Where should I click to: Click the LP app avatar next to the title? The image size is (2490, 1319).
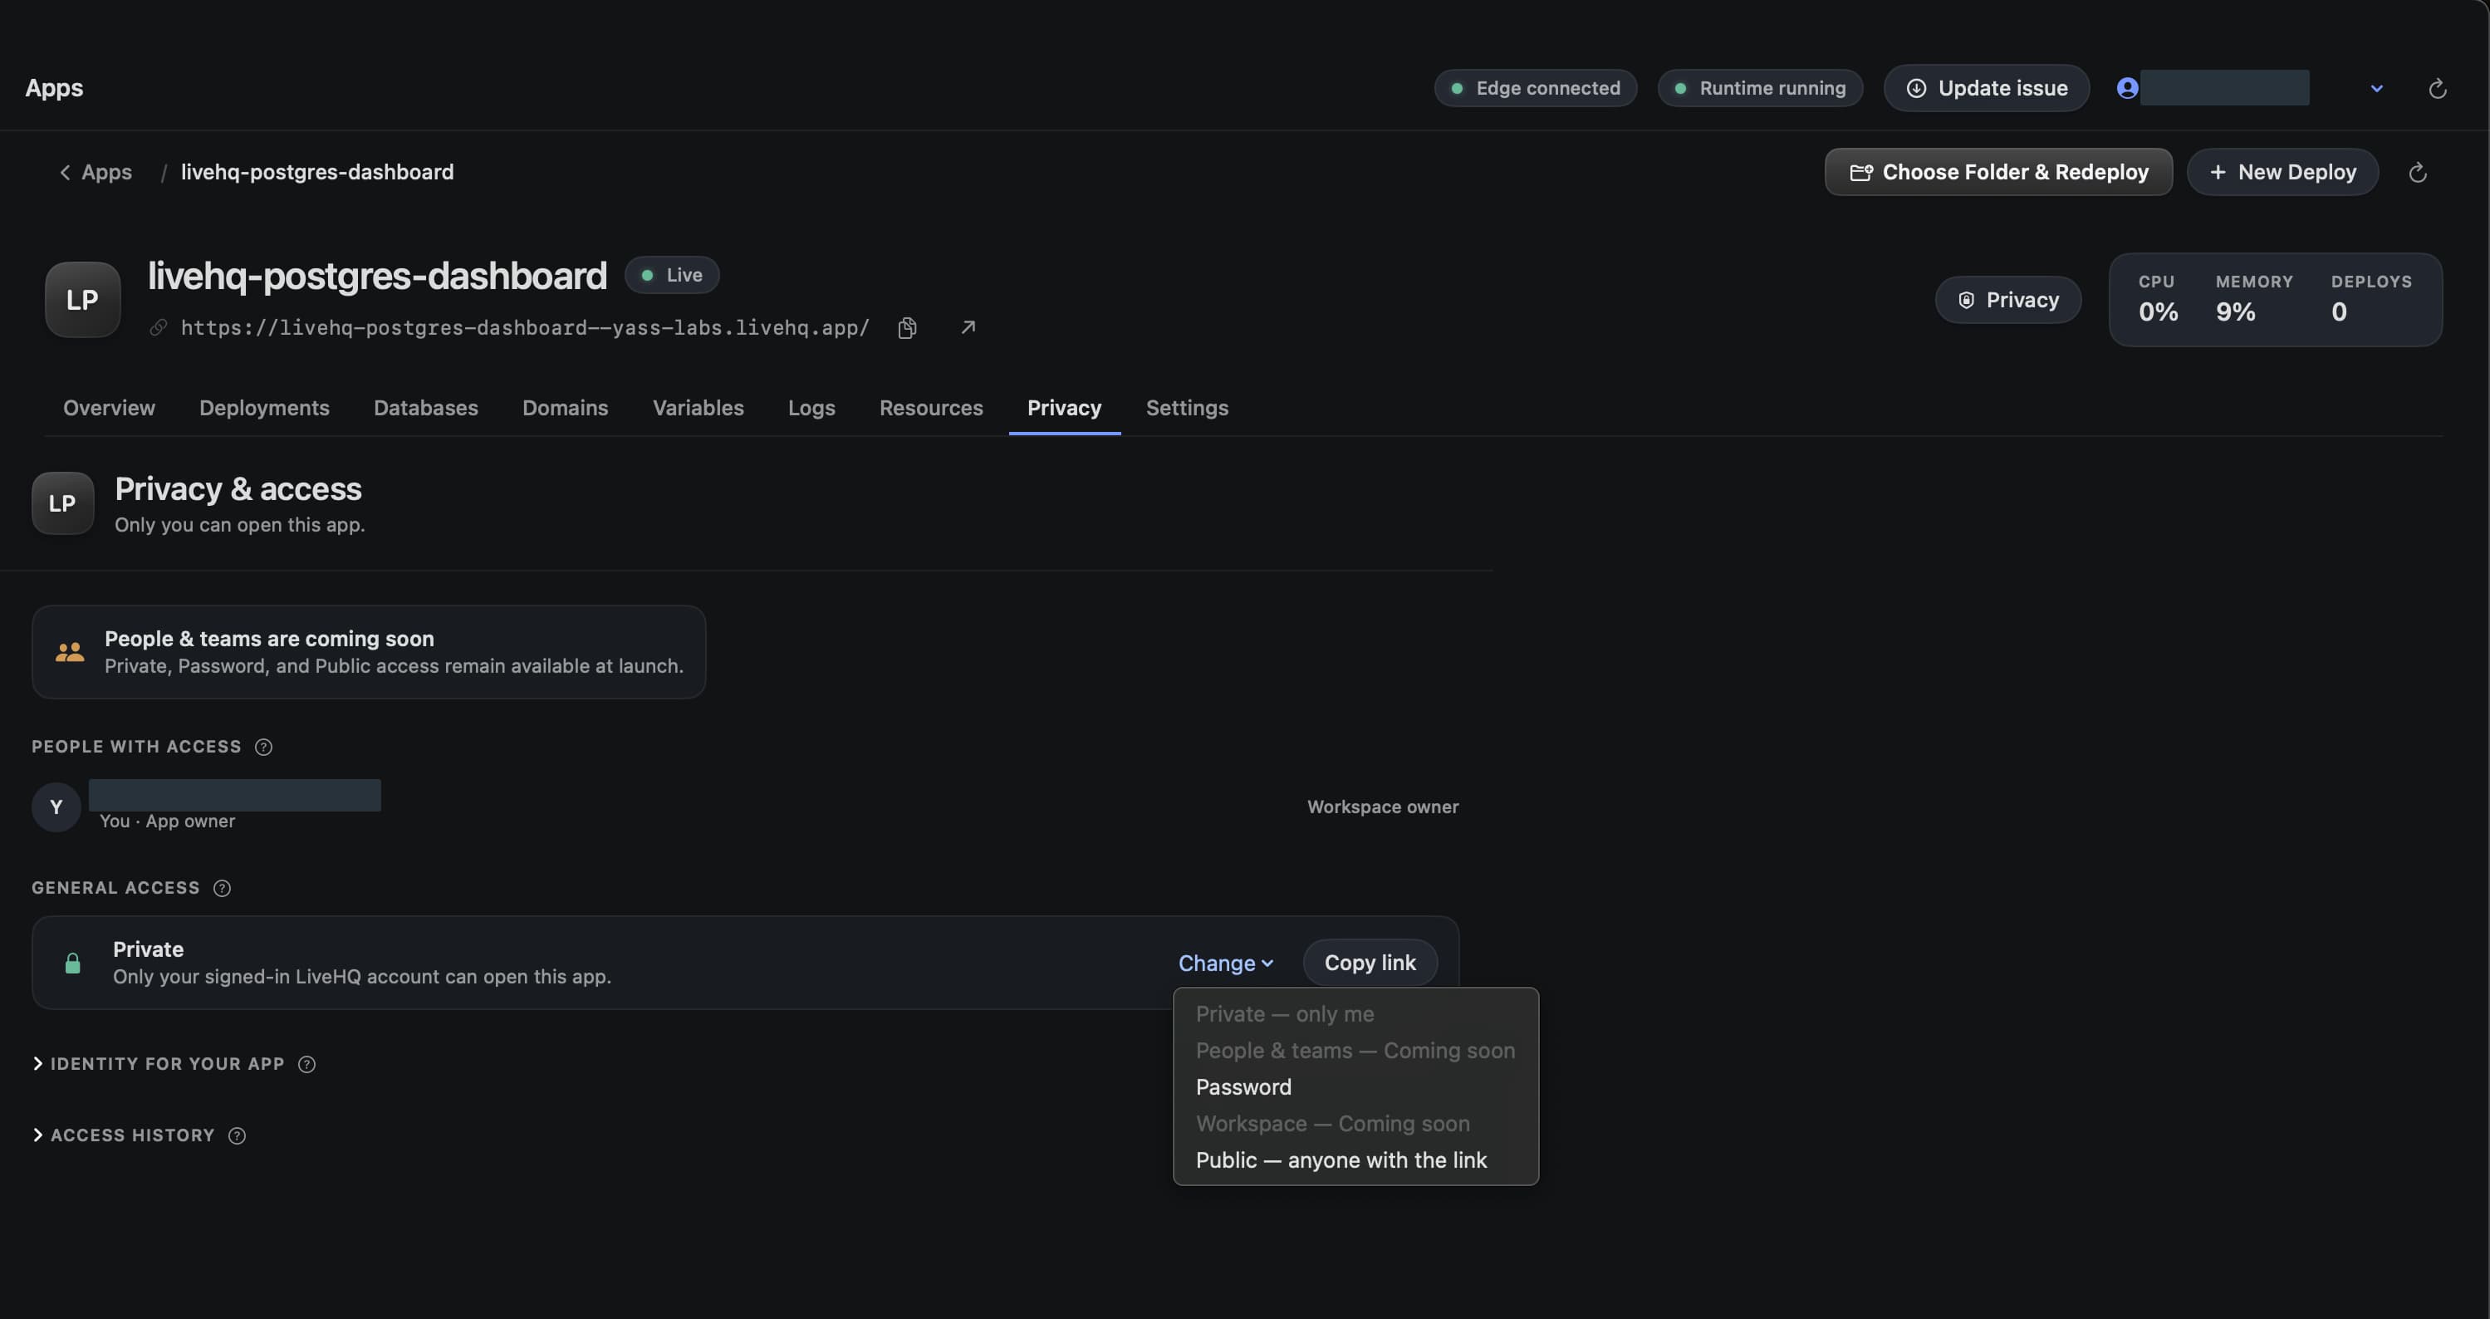click(x=82, y=300)
